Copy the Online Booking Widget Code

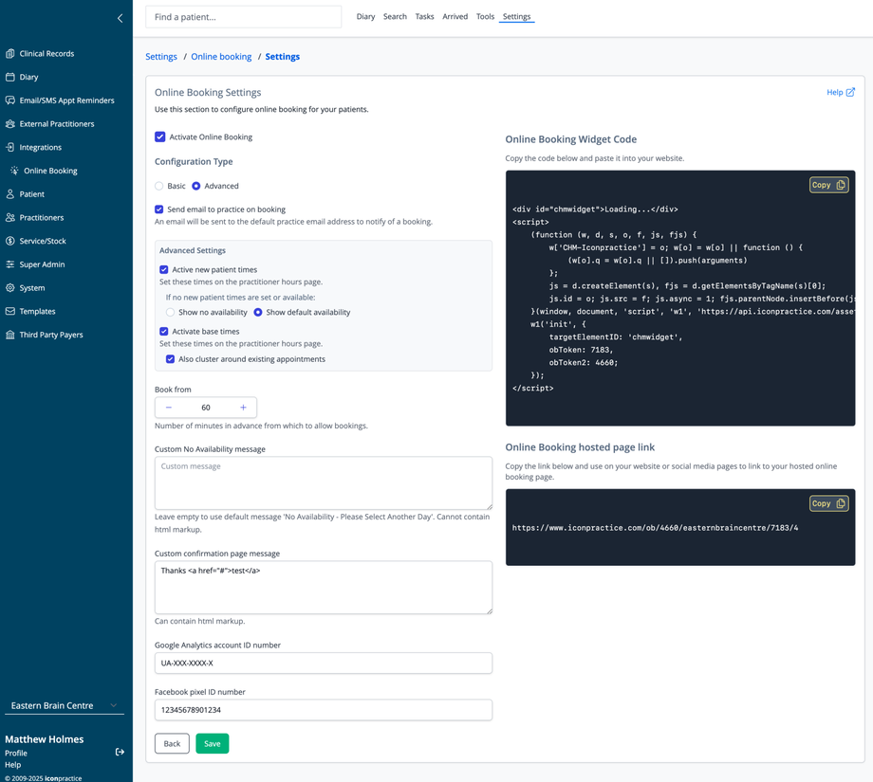pyautogui.click(x=827, y=185)
